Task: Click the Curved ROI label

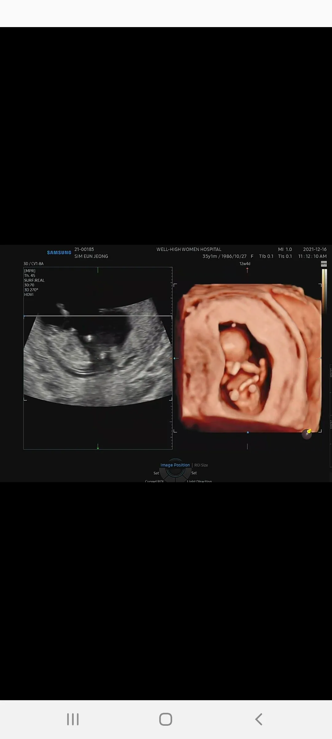Action: coord(154,481)
